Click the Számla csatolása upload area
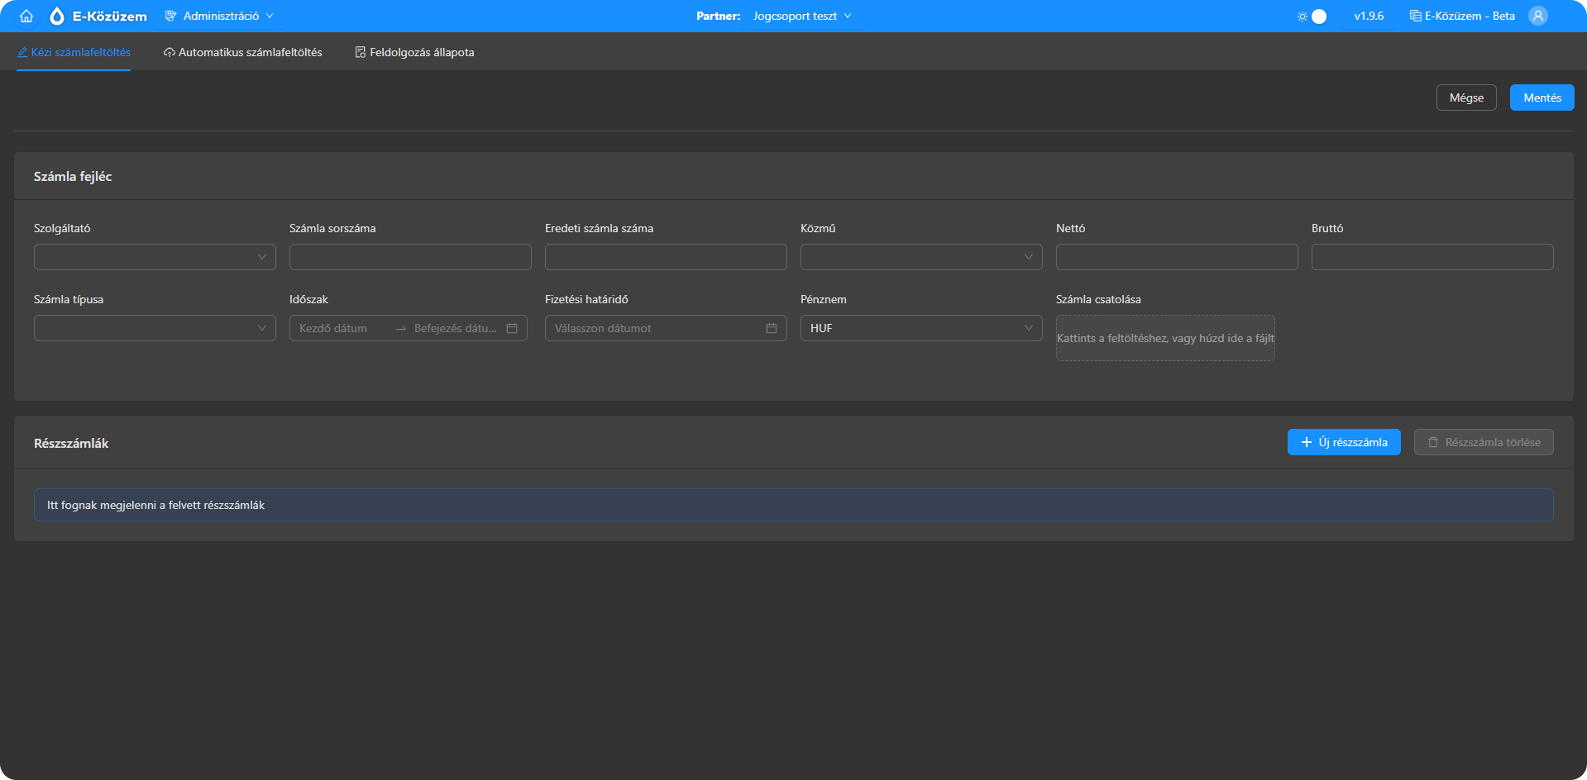1587x780 pixels. 1164,338
